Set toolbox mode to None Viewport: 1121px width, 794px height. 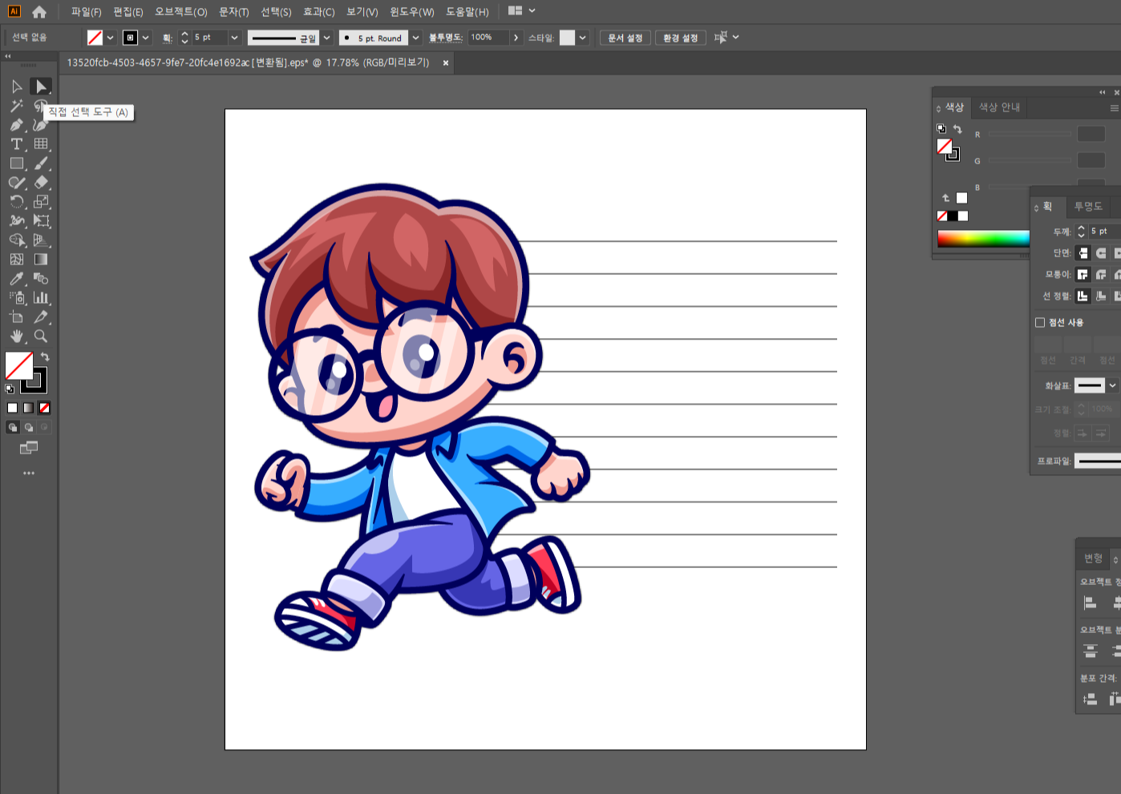coord(44,408)
